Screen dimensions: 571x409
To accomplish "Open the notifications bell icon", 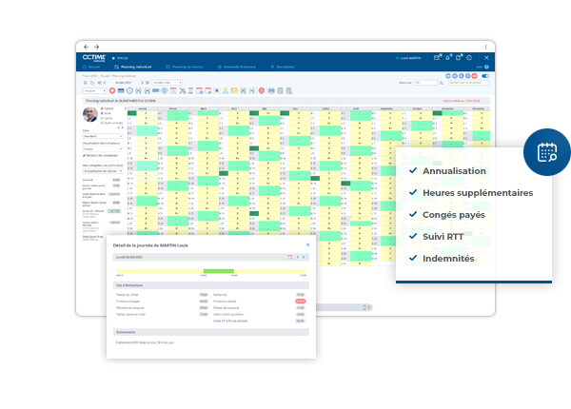I will [447, 57].
